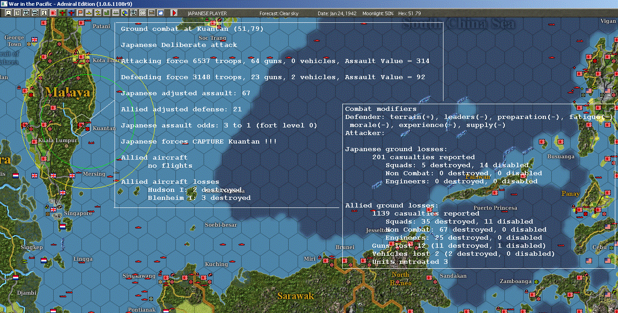Click the Moonlight: 50% status

pos(378,13)
